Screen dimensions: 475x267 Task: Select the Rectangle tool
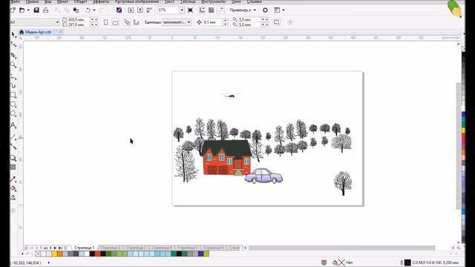(x=13, y=95)
